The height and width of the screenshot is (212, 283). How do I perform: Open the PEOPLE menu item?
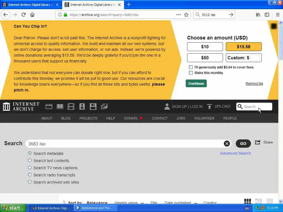[230, 118]
